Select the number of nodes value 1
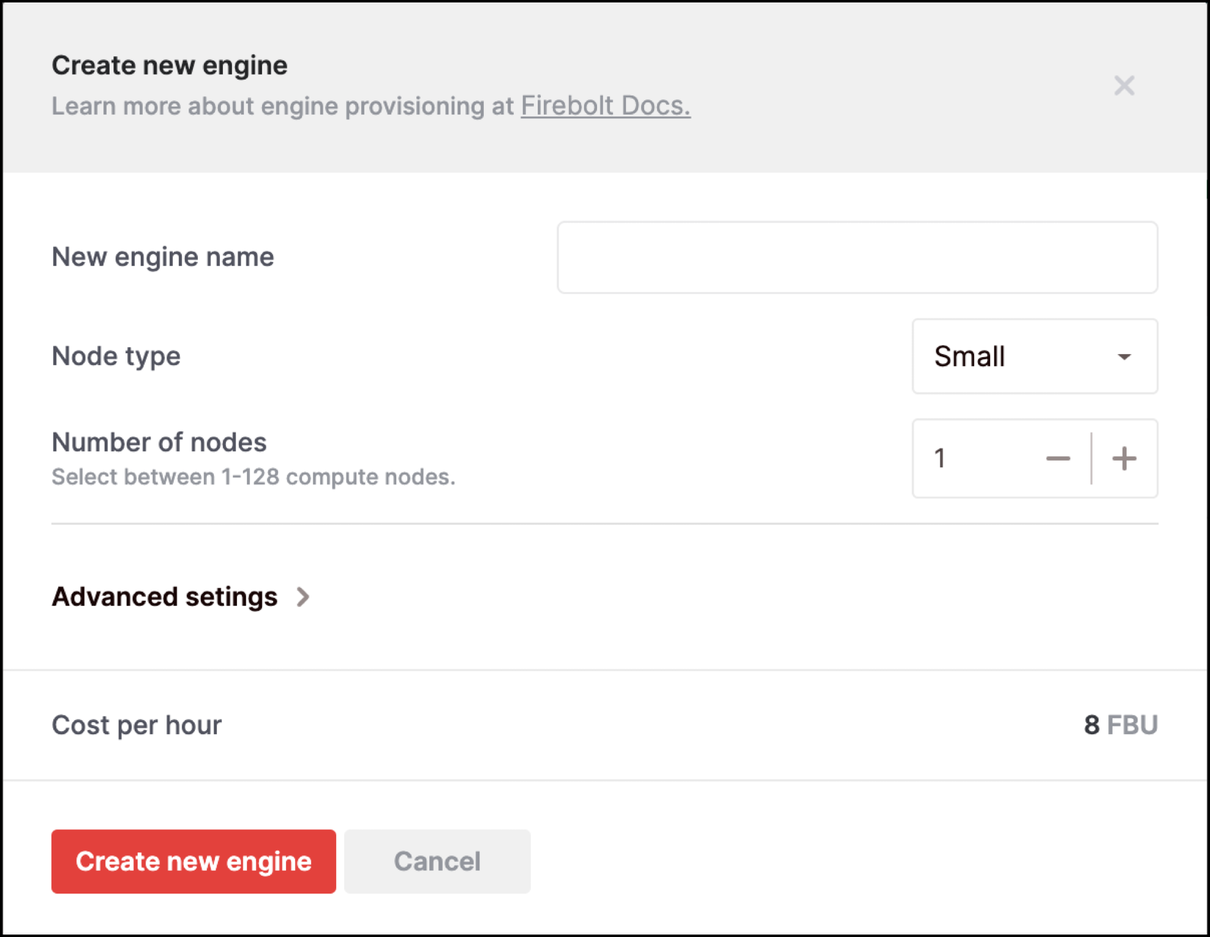The image size is (1210, 937). pyautogui.click(x=940, y=459)
